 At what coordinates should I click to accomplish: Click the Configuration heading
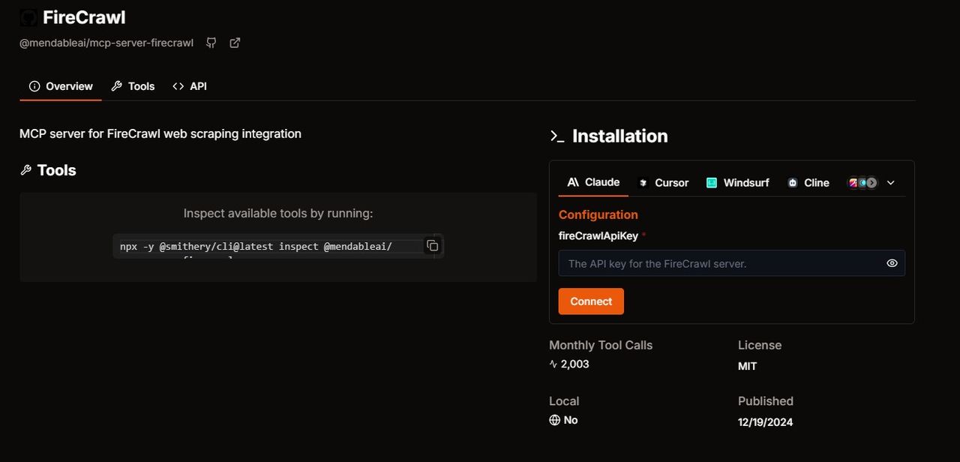pyautogui.click(x=598, y=214)
